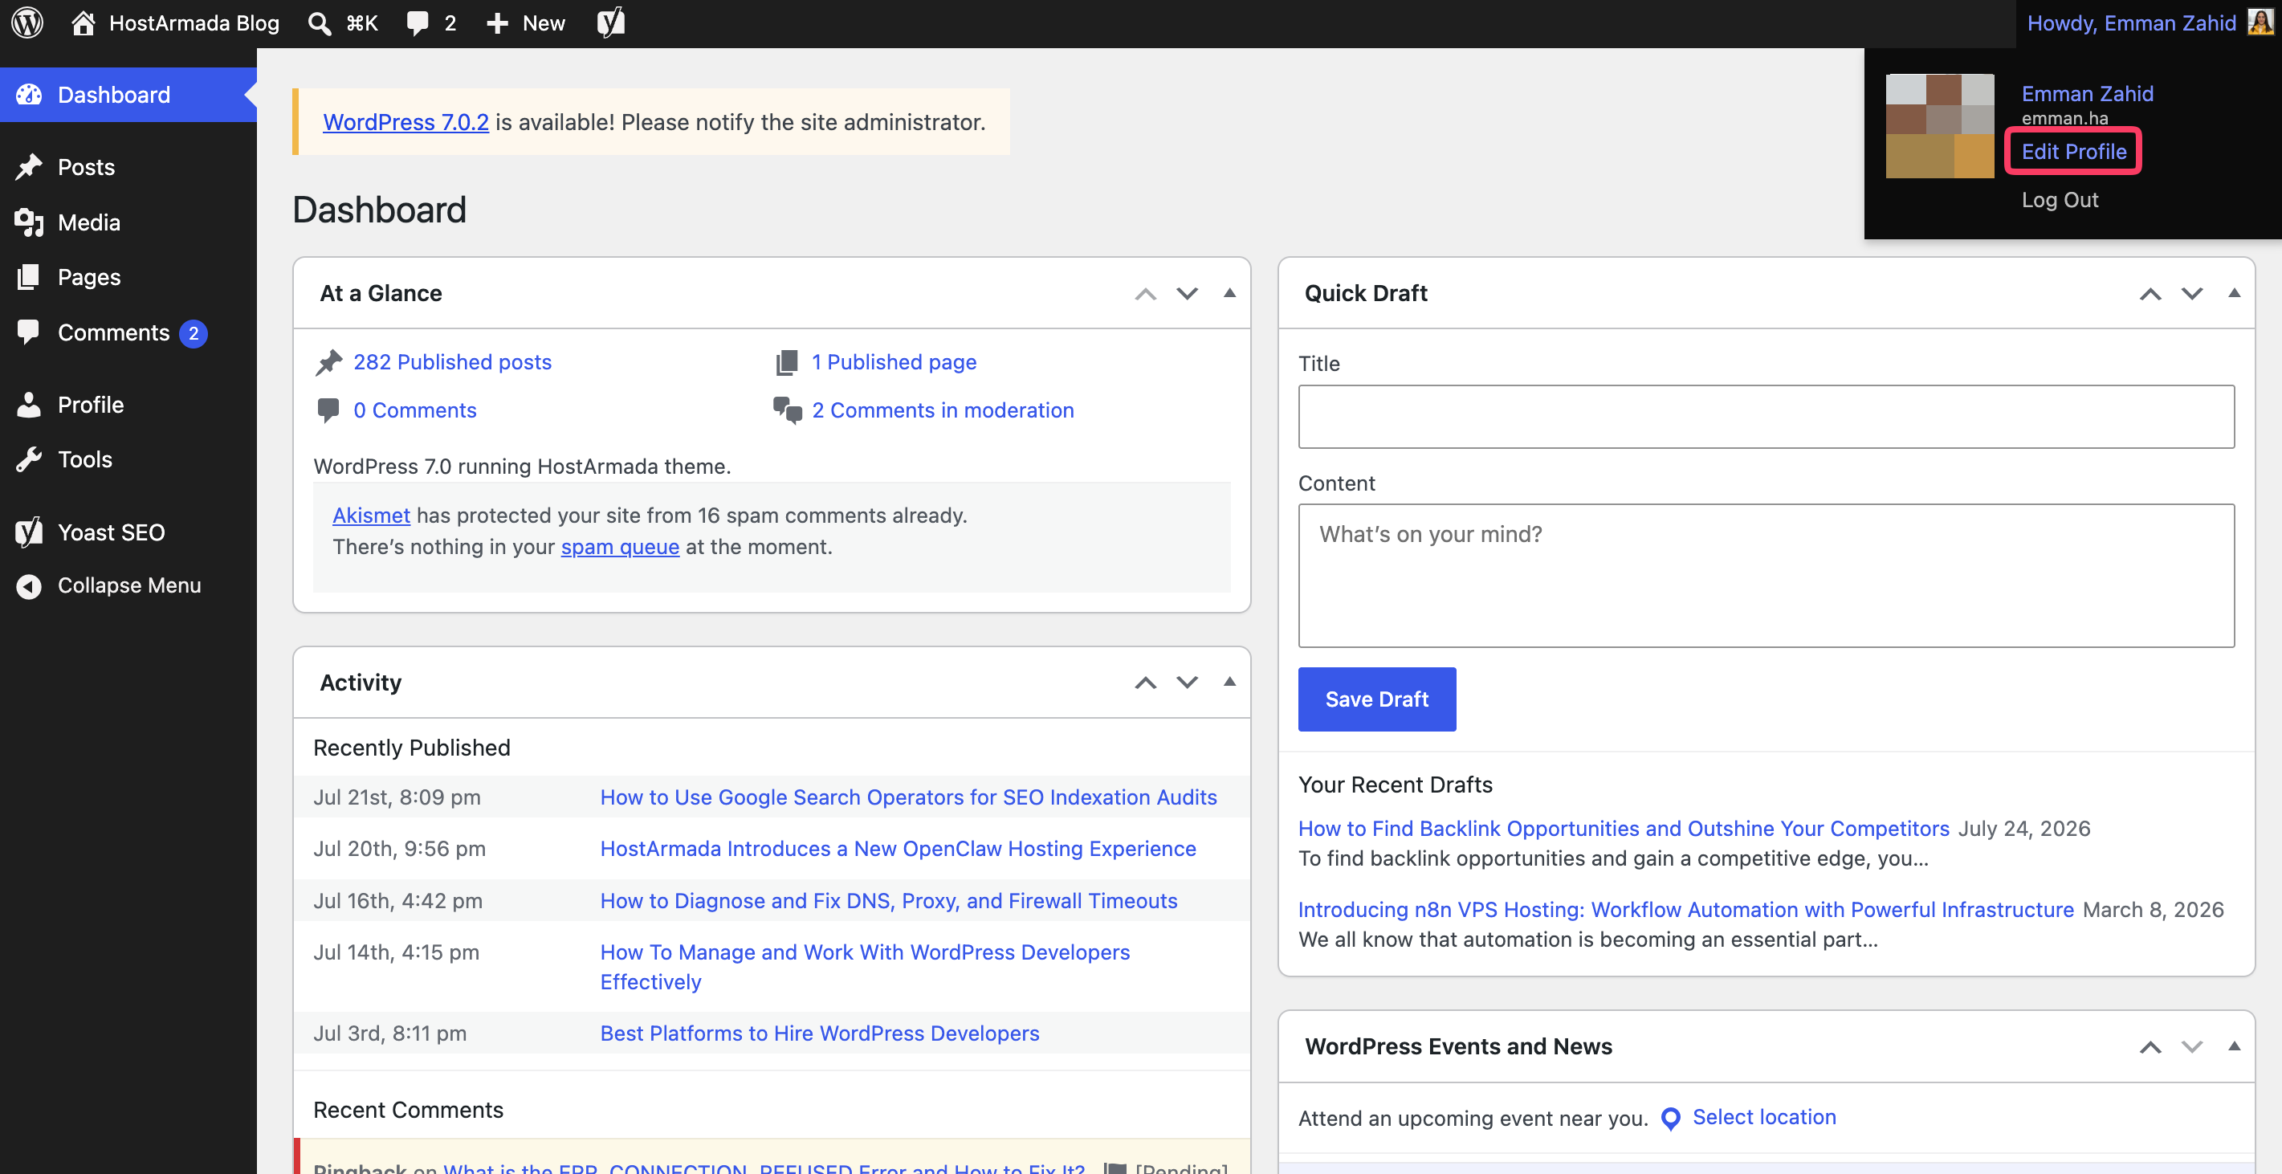Image resolution: width=2282 pixels, height=1174 pixels.
Task: Click Howdy, Emman Zahid in the admin bar
Action: tap(2131, 23)
